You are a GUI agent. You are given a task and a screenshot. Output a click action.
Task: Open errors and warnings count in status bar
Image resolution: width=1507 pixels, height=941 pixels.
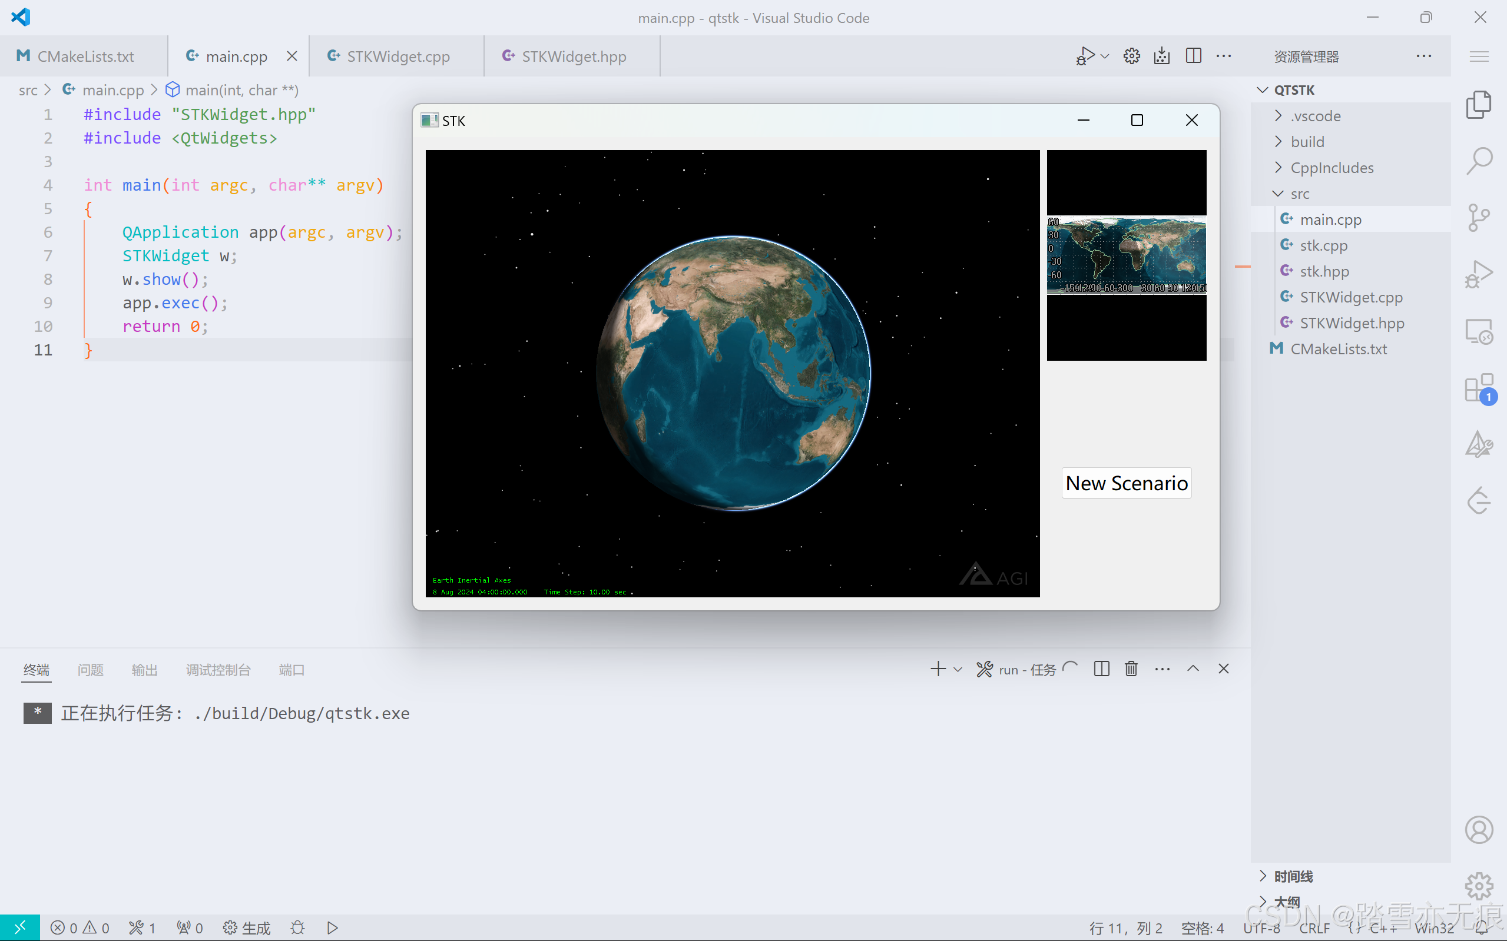[80, 928]
